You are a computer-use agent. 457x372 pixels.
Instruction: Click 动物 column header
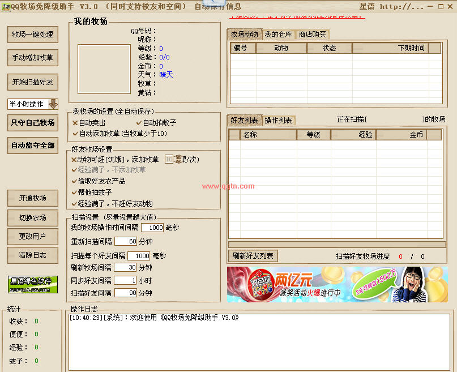(281, 48)
